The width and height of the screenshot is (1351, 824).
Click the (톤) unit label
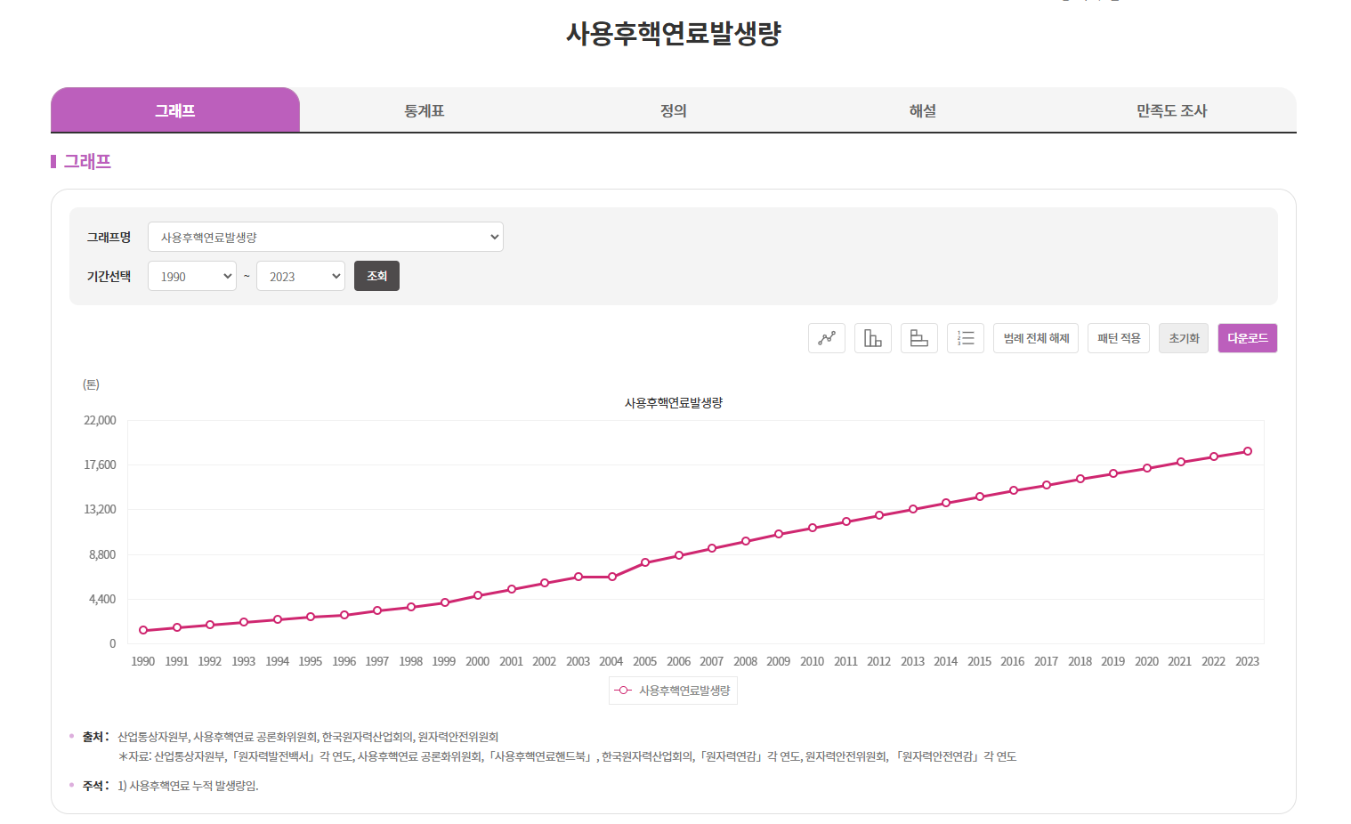click(91, 384)
